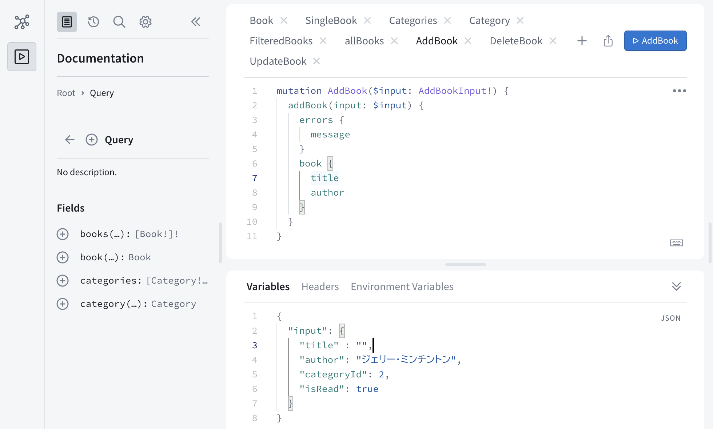Open the Environment Variables tab

click(402, 286)
